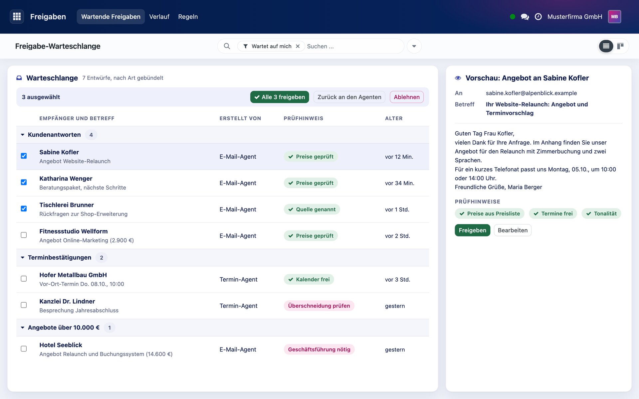Screen dimensions: 639x399
Task: Approve all with 'Alle 3 freigeben'
Action: (x=280, y=97)
